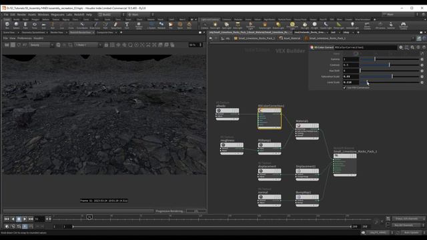
Task: Select the Material1 node
Action: pos(307,131)
